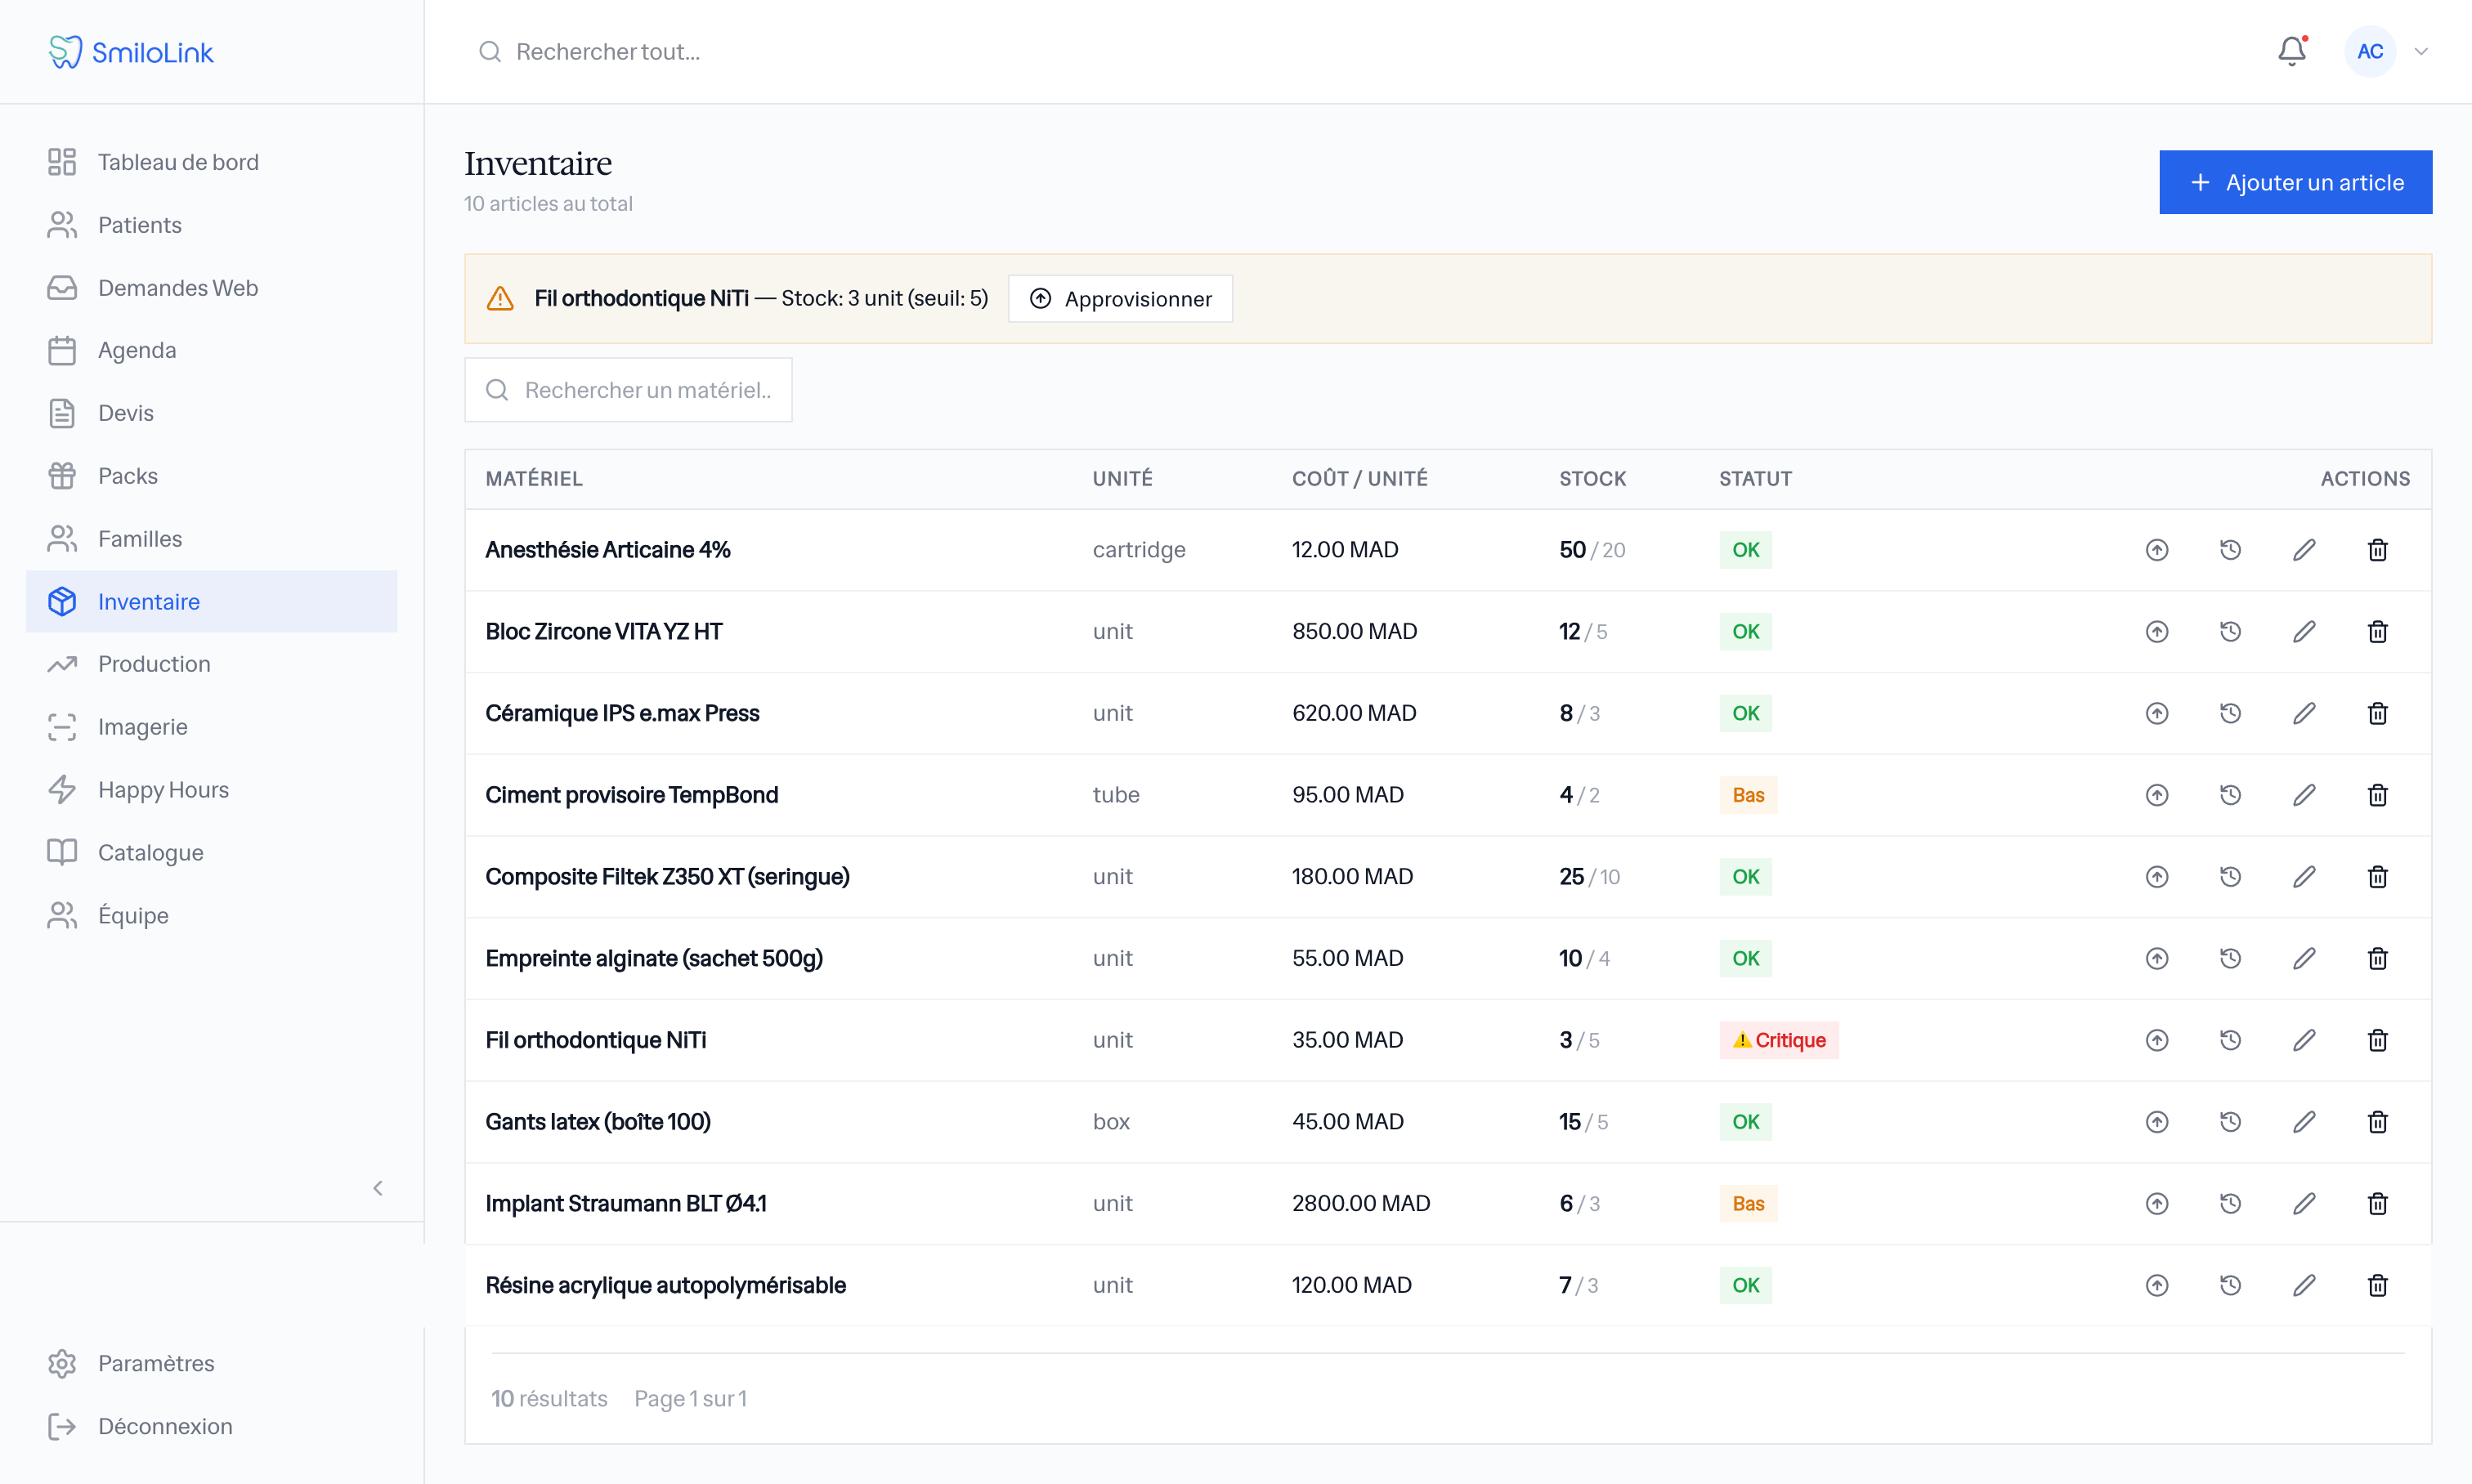The height and width of the screenshot is (1484, 2472).
Task: Navigate to Catalogue section
Action: (150, 853)
